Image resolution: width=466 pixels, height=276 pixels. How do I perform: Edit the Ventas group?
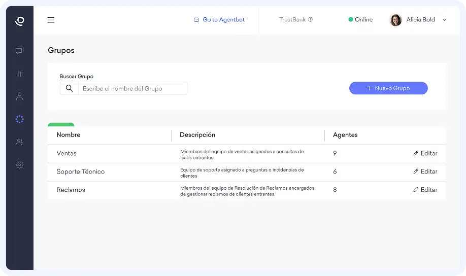[425, 153]
